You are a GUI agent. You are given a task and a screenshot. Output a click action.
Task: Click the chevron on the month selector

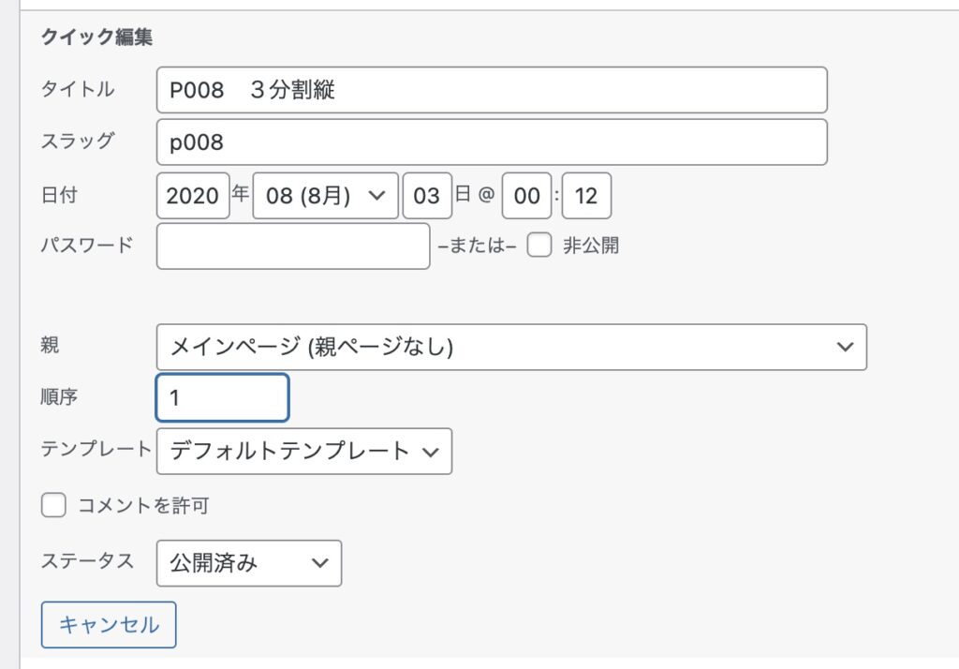(376, 196)
